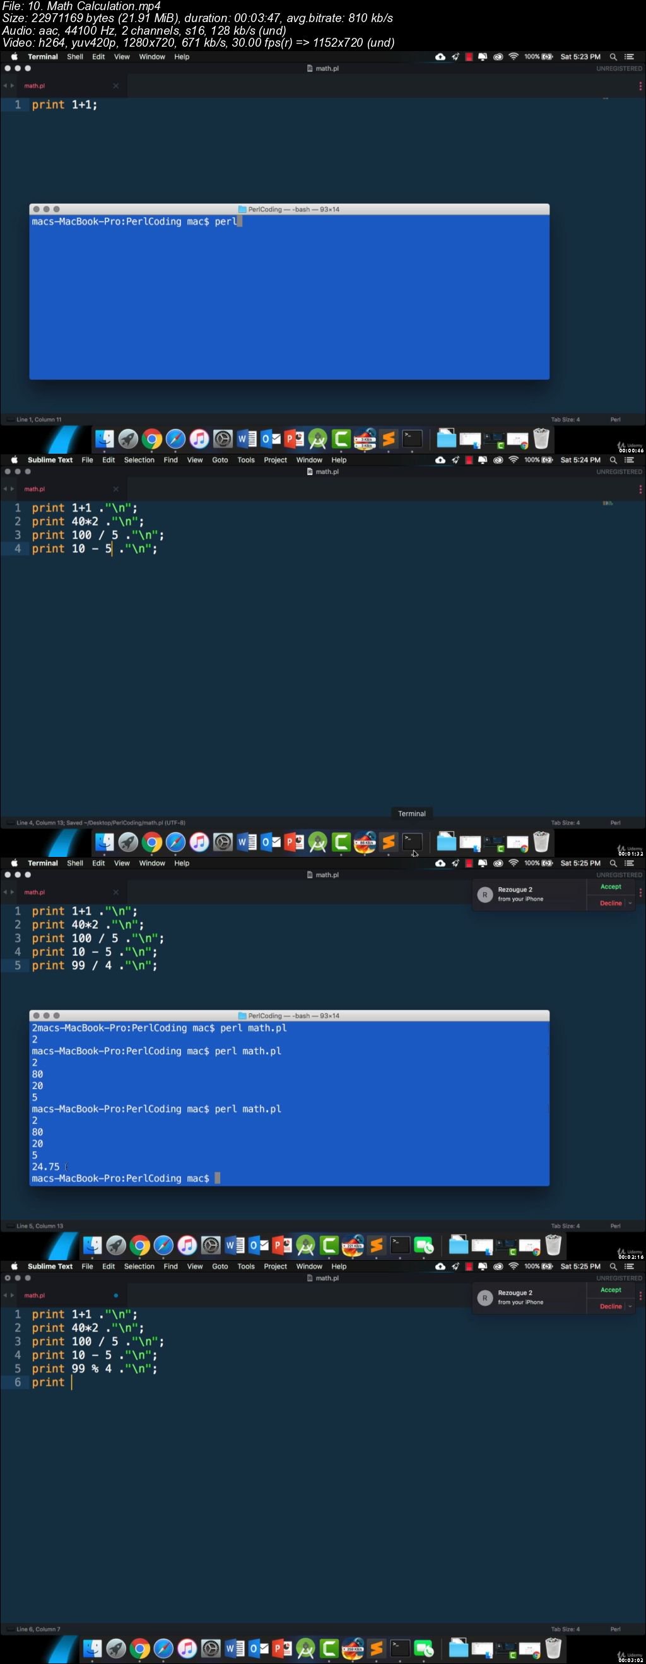The width and height of the screenshot is (646, 1664).
Task: Launch Android Studio in 5:25 PM Terminal frame dock
Action: (x=305, y=1246)
